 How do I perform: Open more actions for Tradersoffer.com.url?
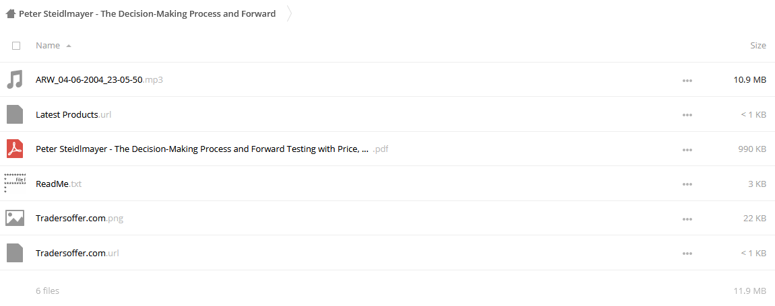(687, 254)
